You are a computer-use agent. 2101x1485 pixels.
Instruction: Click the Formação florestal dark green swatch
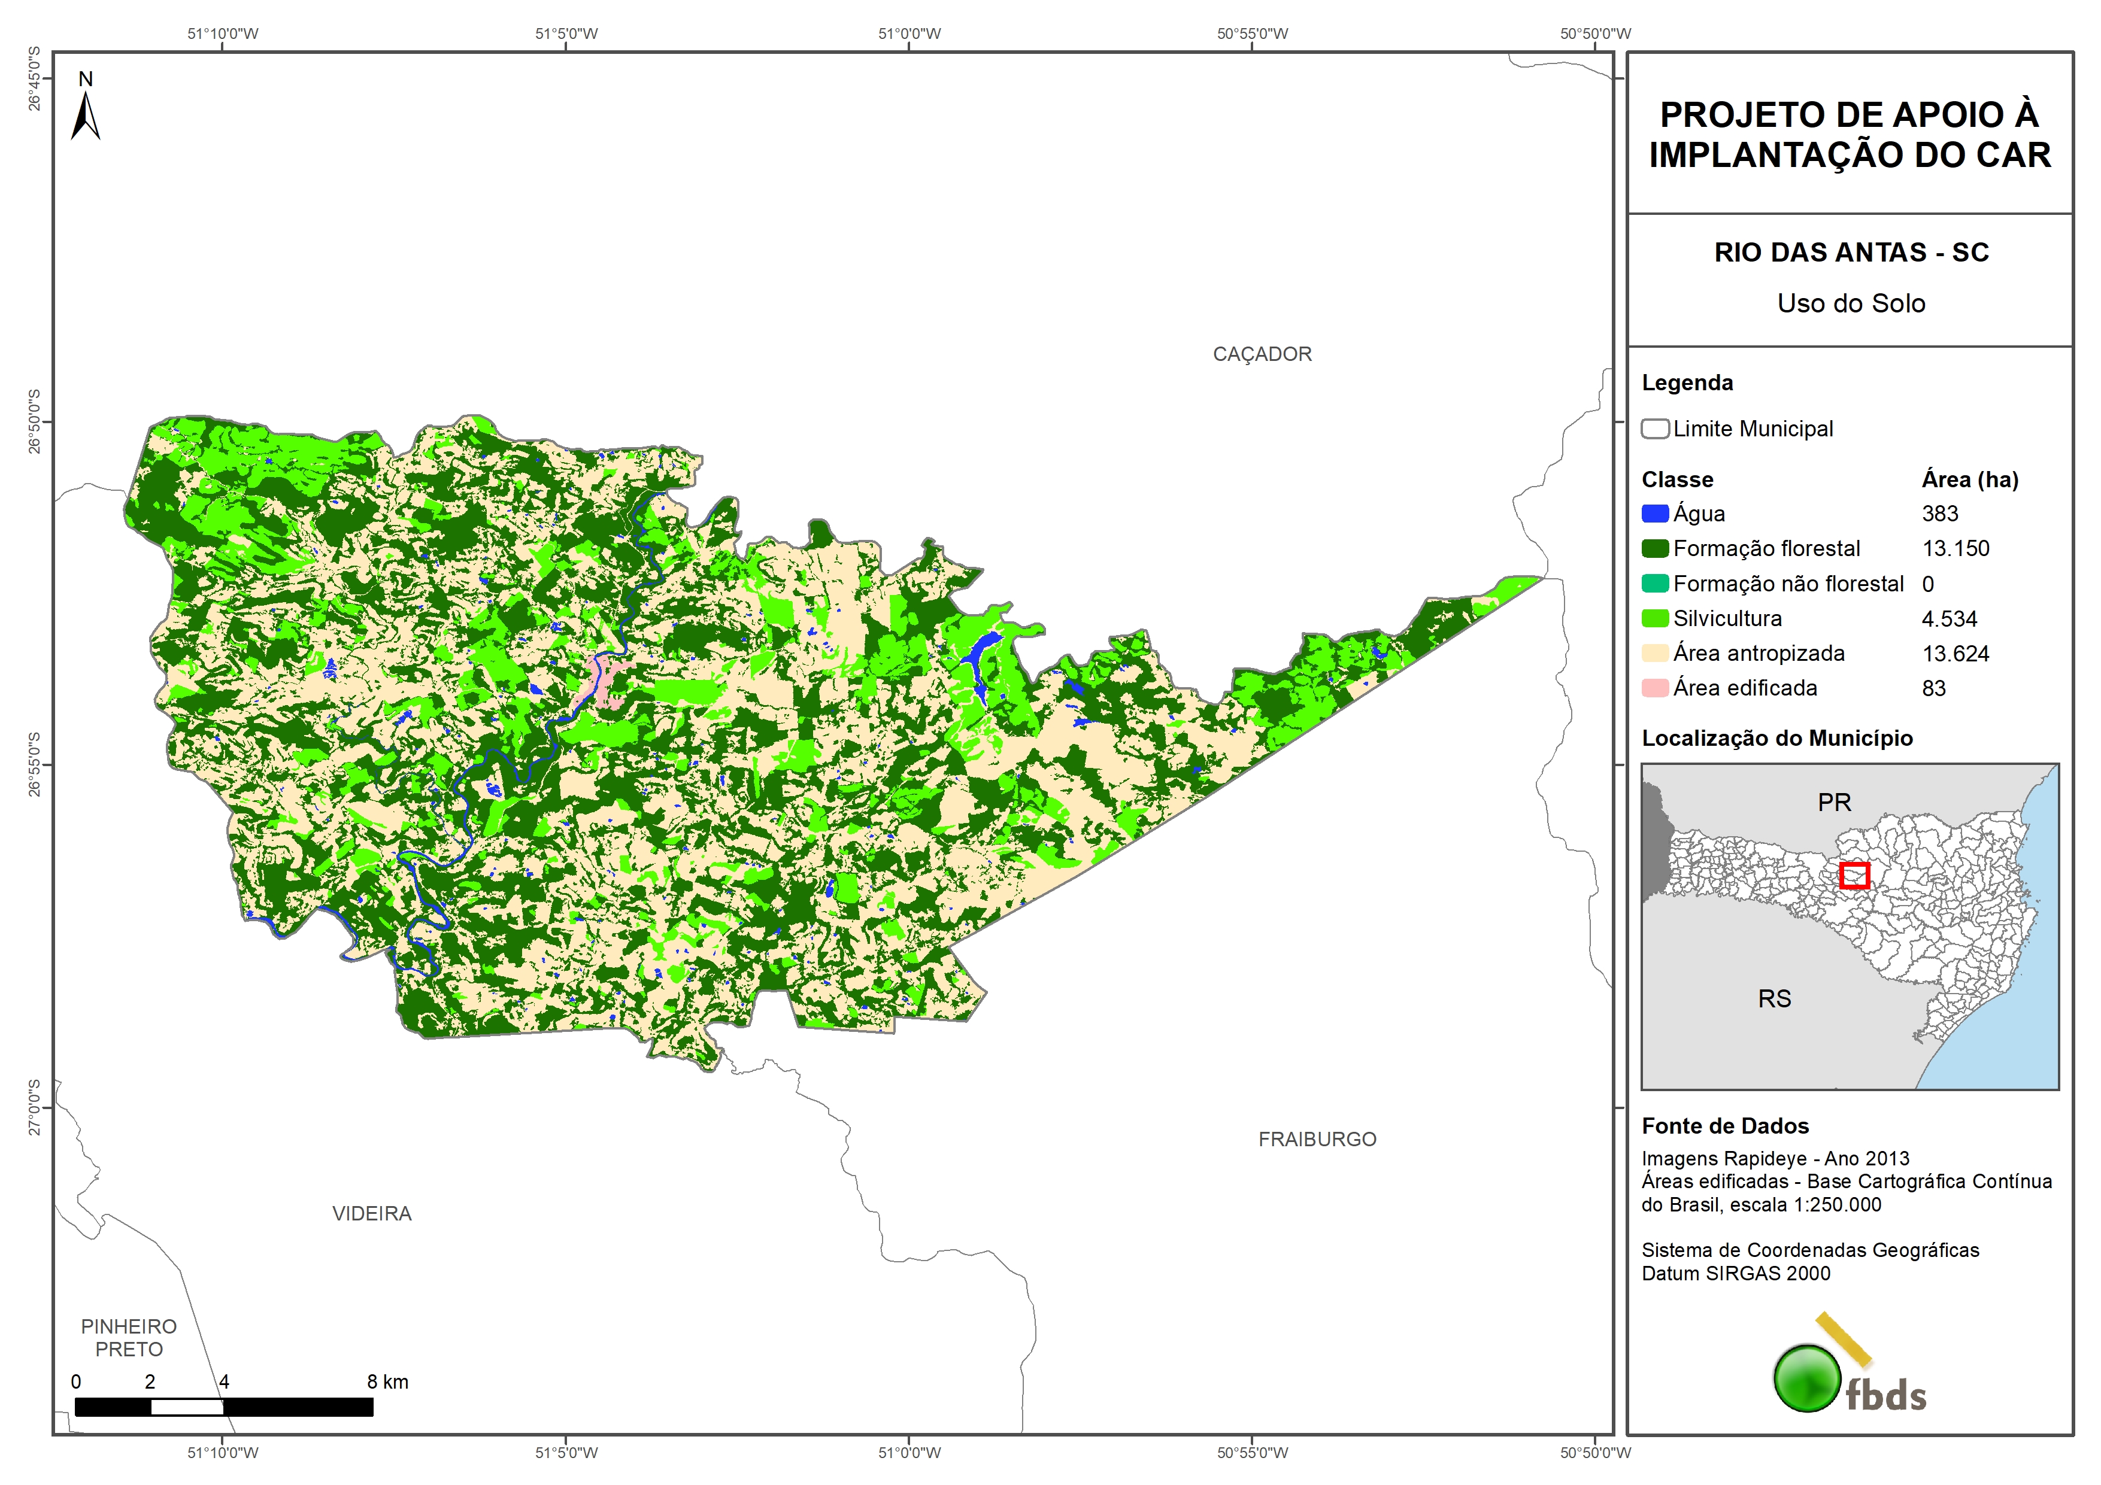coord(1654,549)
